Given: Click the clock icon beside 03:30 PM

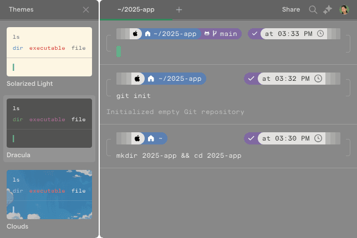Looking at the screenshot, I should (318, 138).
